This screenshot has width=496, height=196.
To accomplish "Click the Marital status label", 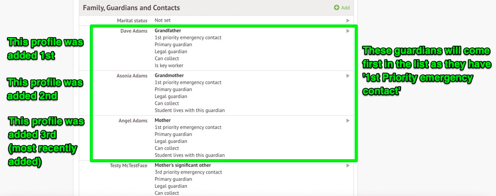I will click(x=132, y=20).
